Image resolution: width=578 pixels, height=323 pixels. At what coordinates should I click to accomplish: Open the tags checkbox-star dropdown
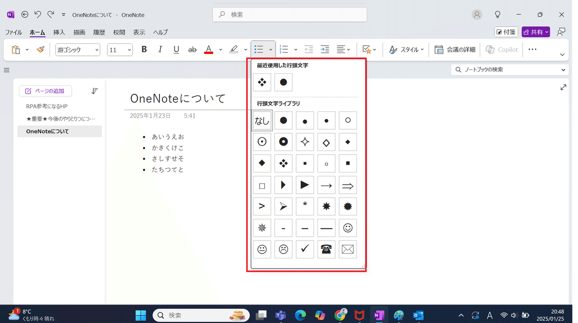tap(369, 50)
